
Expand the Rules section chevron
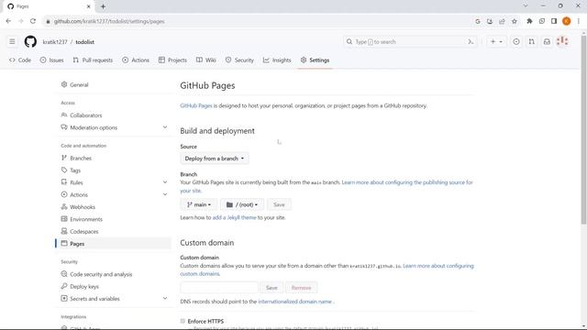pos(165,182)
